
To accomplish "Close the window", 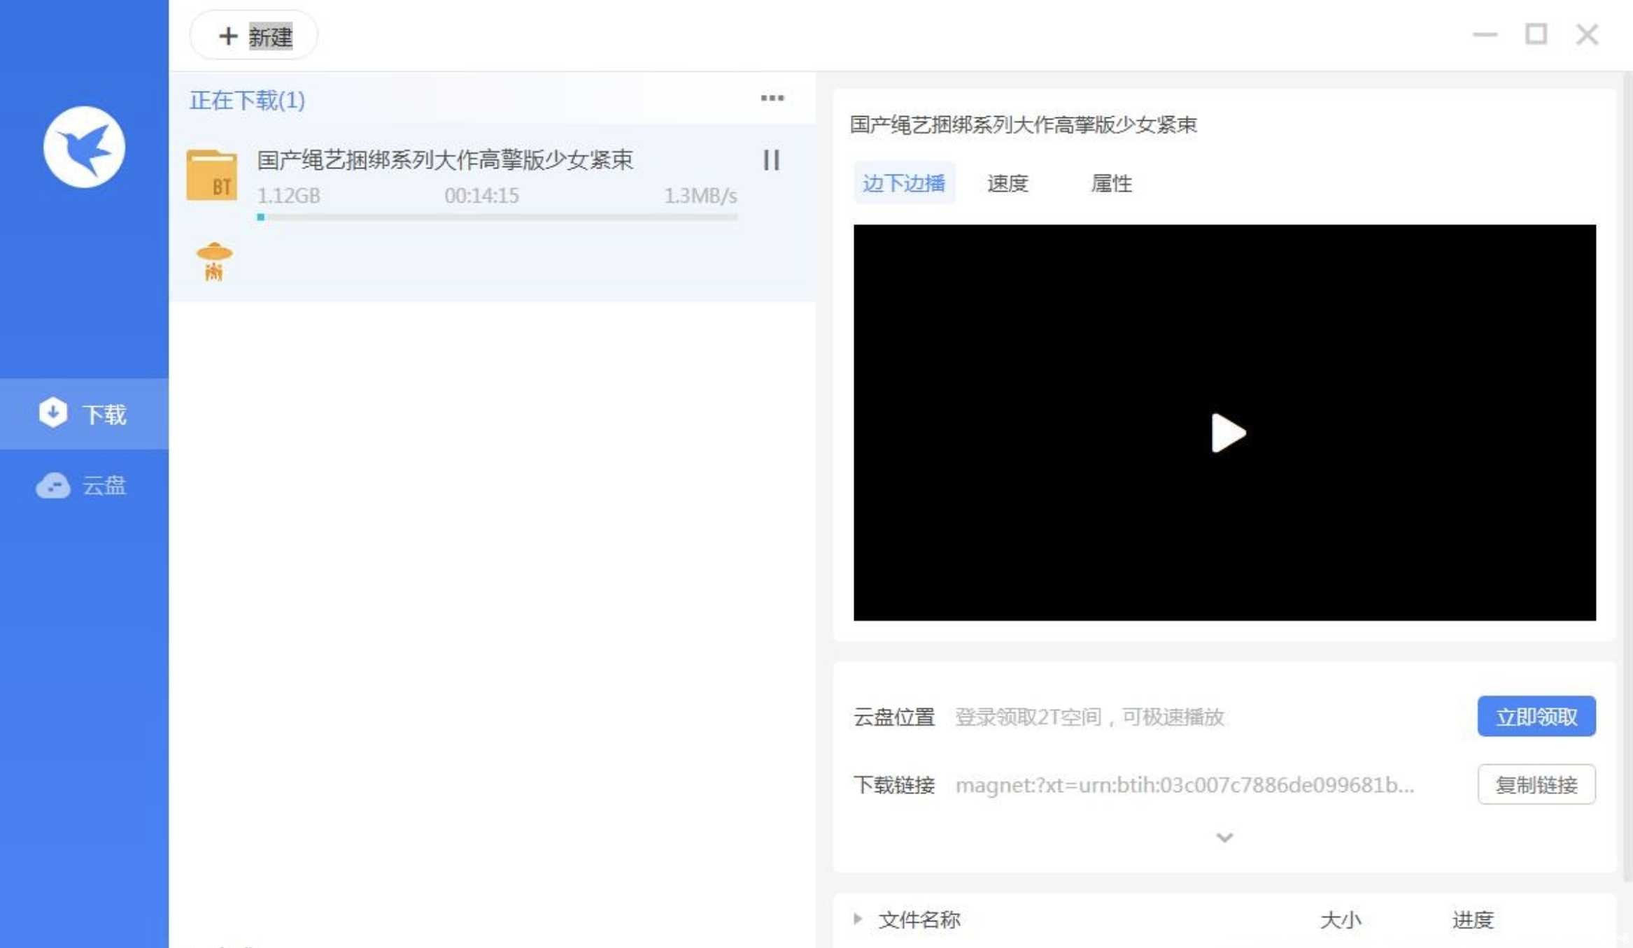I will point(1587,34).
